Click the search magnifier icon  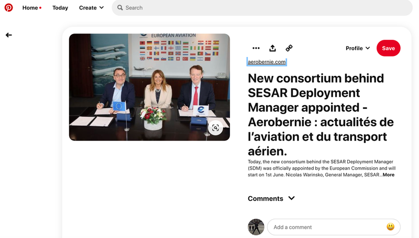120,8
